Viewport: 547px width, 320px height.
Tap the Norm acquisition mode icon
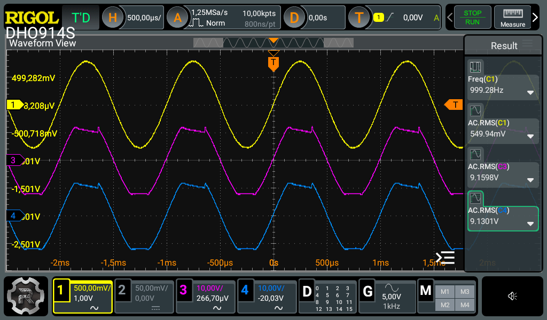196,23
